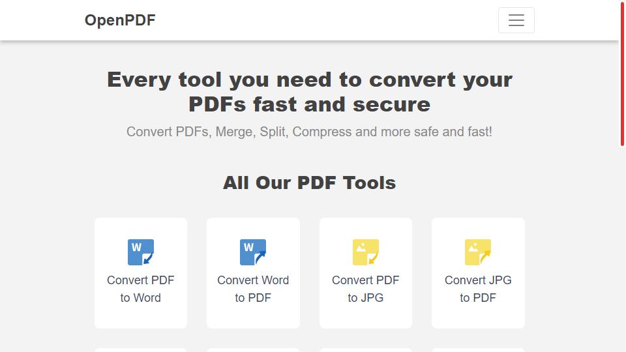Click the blue PDF to Word icon
This screenshot has width=626, height=352.
[141, 252]
